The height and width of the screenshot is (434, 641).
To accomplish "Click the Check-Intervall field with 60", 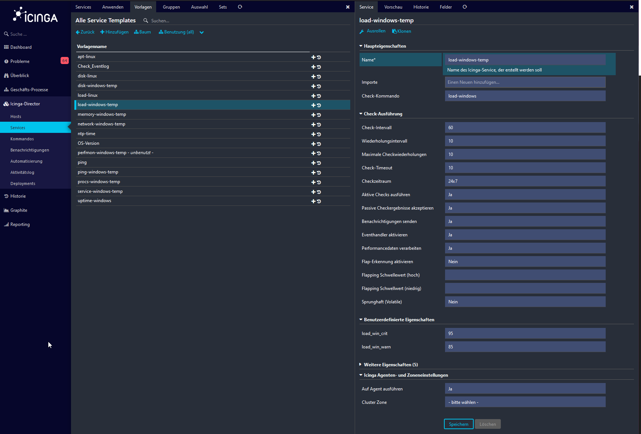I will (x=525, y=128).
